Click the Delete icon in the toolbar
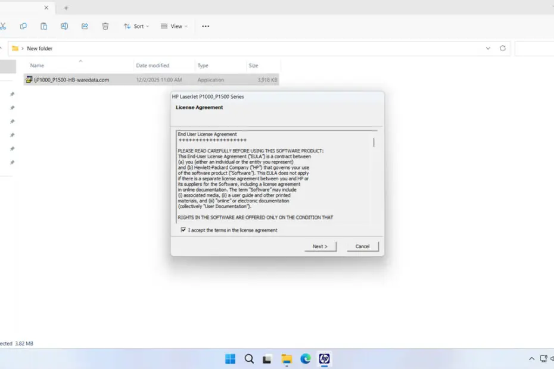The width and height of the screenshot is (554, 369). pyautogui.click(x=105, y=26)
